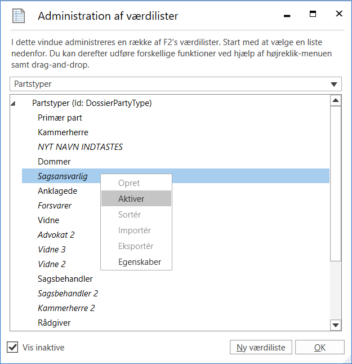Image resolution: width=352 pixels, height=364 pixels.
Task: Click the document icon in title bar
Action: [x=19, y=15]
